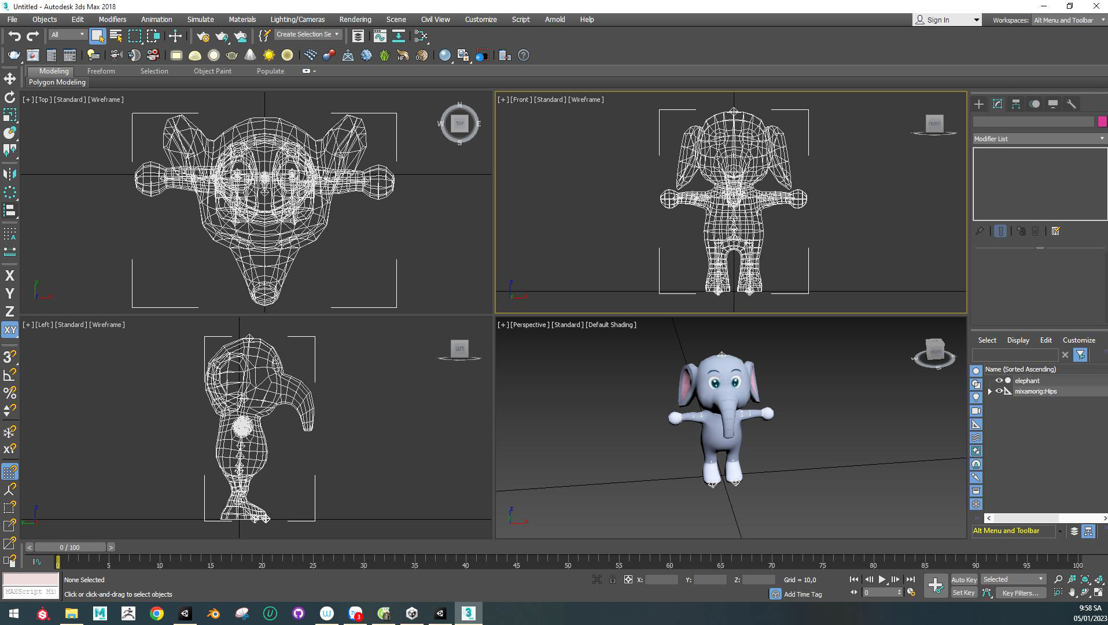Image resolution: width=1108 pixels, height=625 pixels.
Task: Open the Modifier List dropdown
Action: pyautogui.click(x=1040, y=139)
